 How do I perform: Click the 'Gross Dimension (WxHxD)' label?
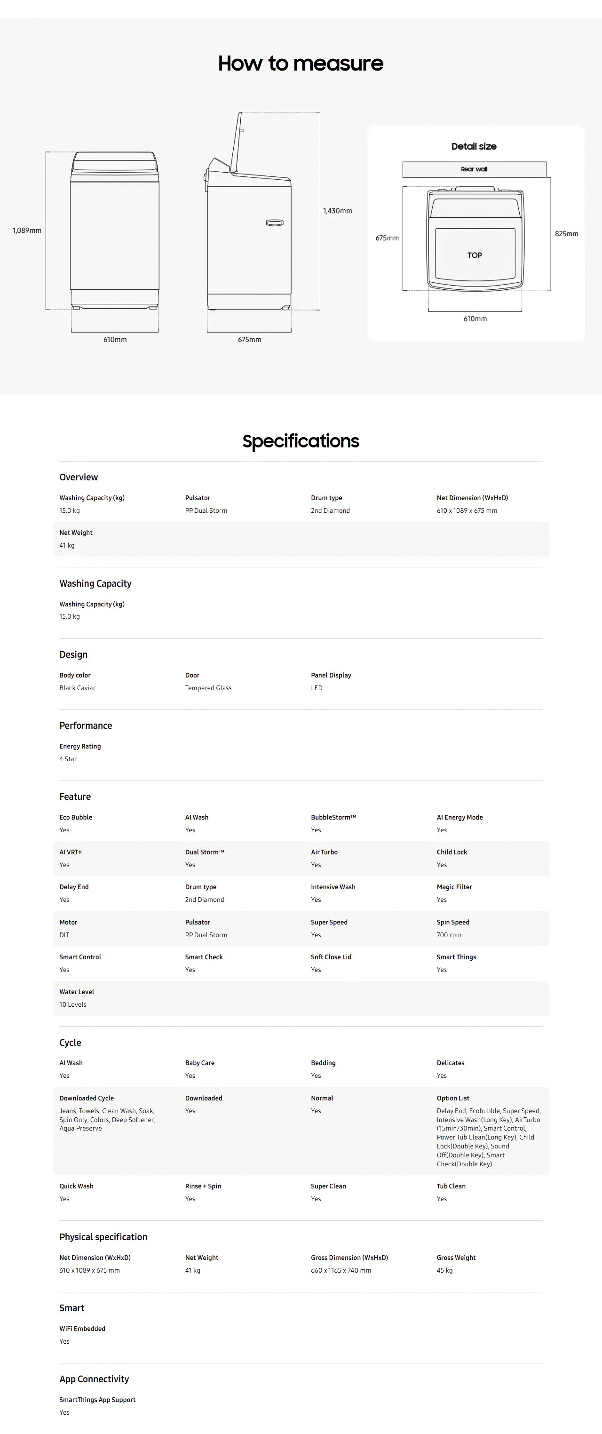point(349,1258)
